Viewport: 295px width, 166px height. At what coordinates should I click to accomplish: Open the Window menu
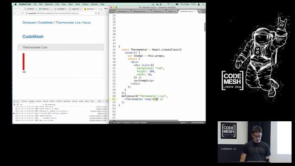94,4
